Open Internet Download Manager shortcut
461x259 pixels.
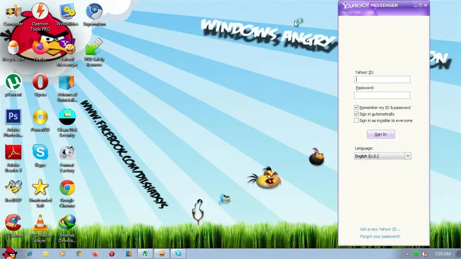[67, 230]
